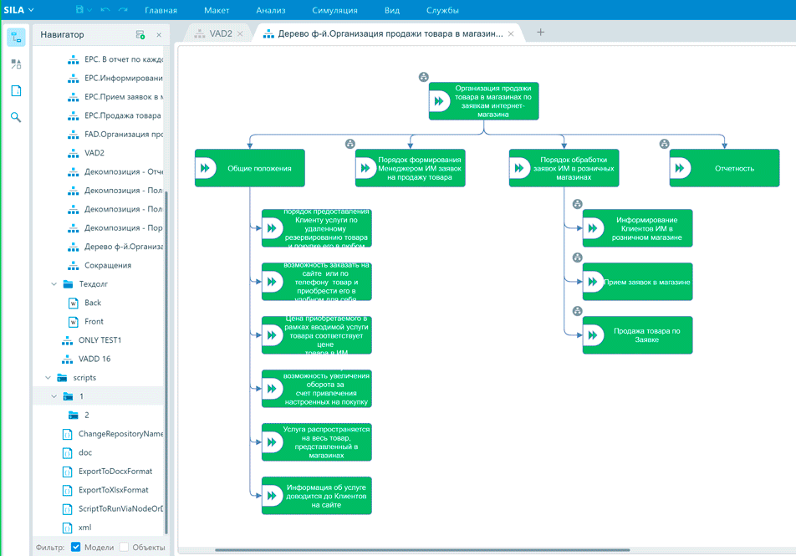Collapse the Техдолг folder
The image size is (796, 556).
[54, 283]
